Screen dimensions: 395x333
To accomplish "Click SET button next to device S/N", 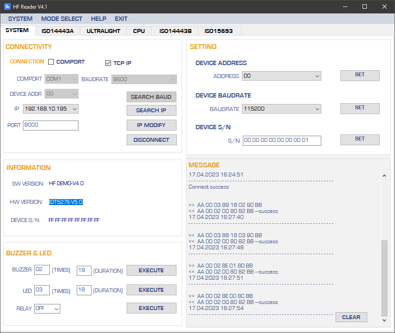I will 360,139.
